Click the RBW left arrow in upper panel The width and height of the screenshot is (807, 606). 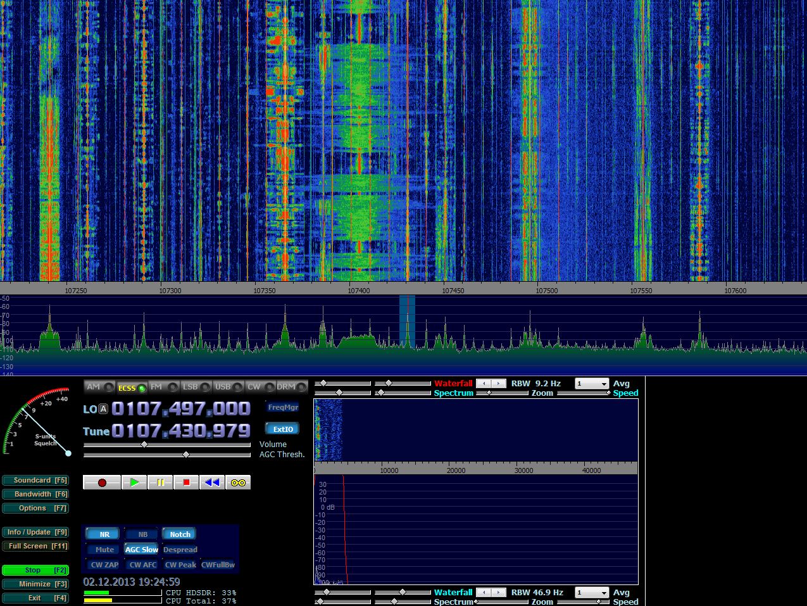[x=484, y=384]
